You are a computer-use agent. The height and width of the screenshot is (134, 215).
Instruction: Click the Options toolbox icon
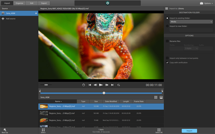point(201,3)
